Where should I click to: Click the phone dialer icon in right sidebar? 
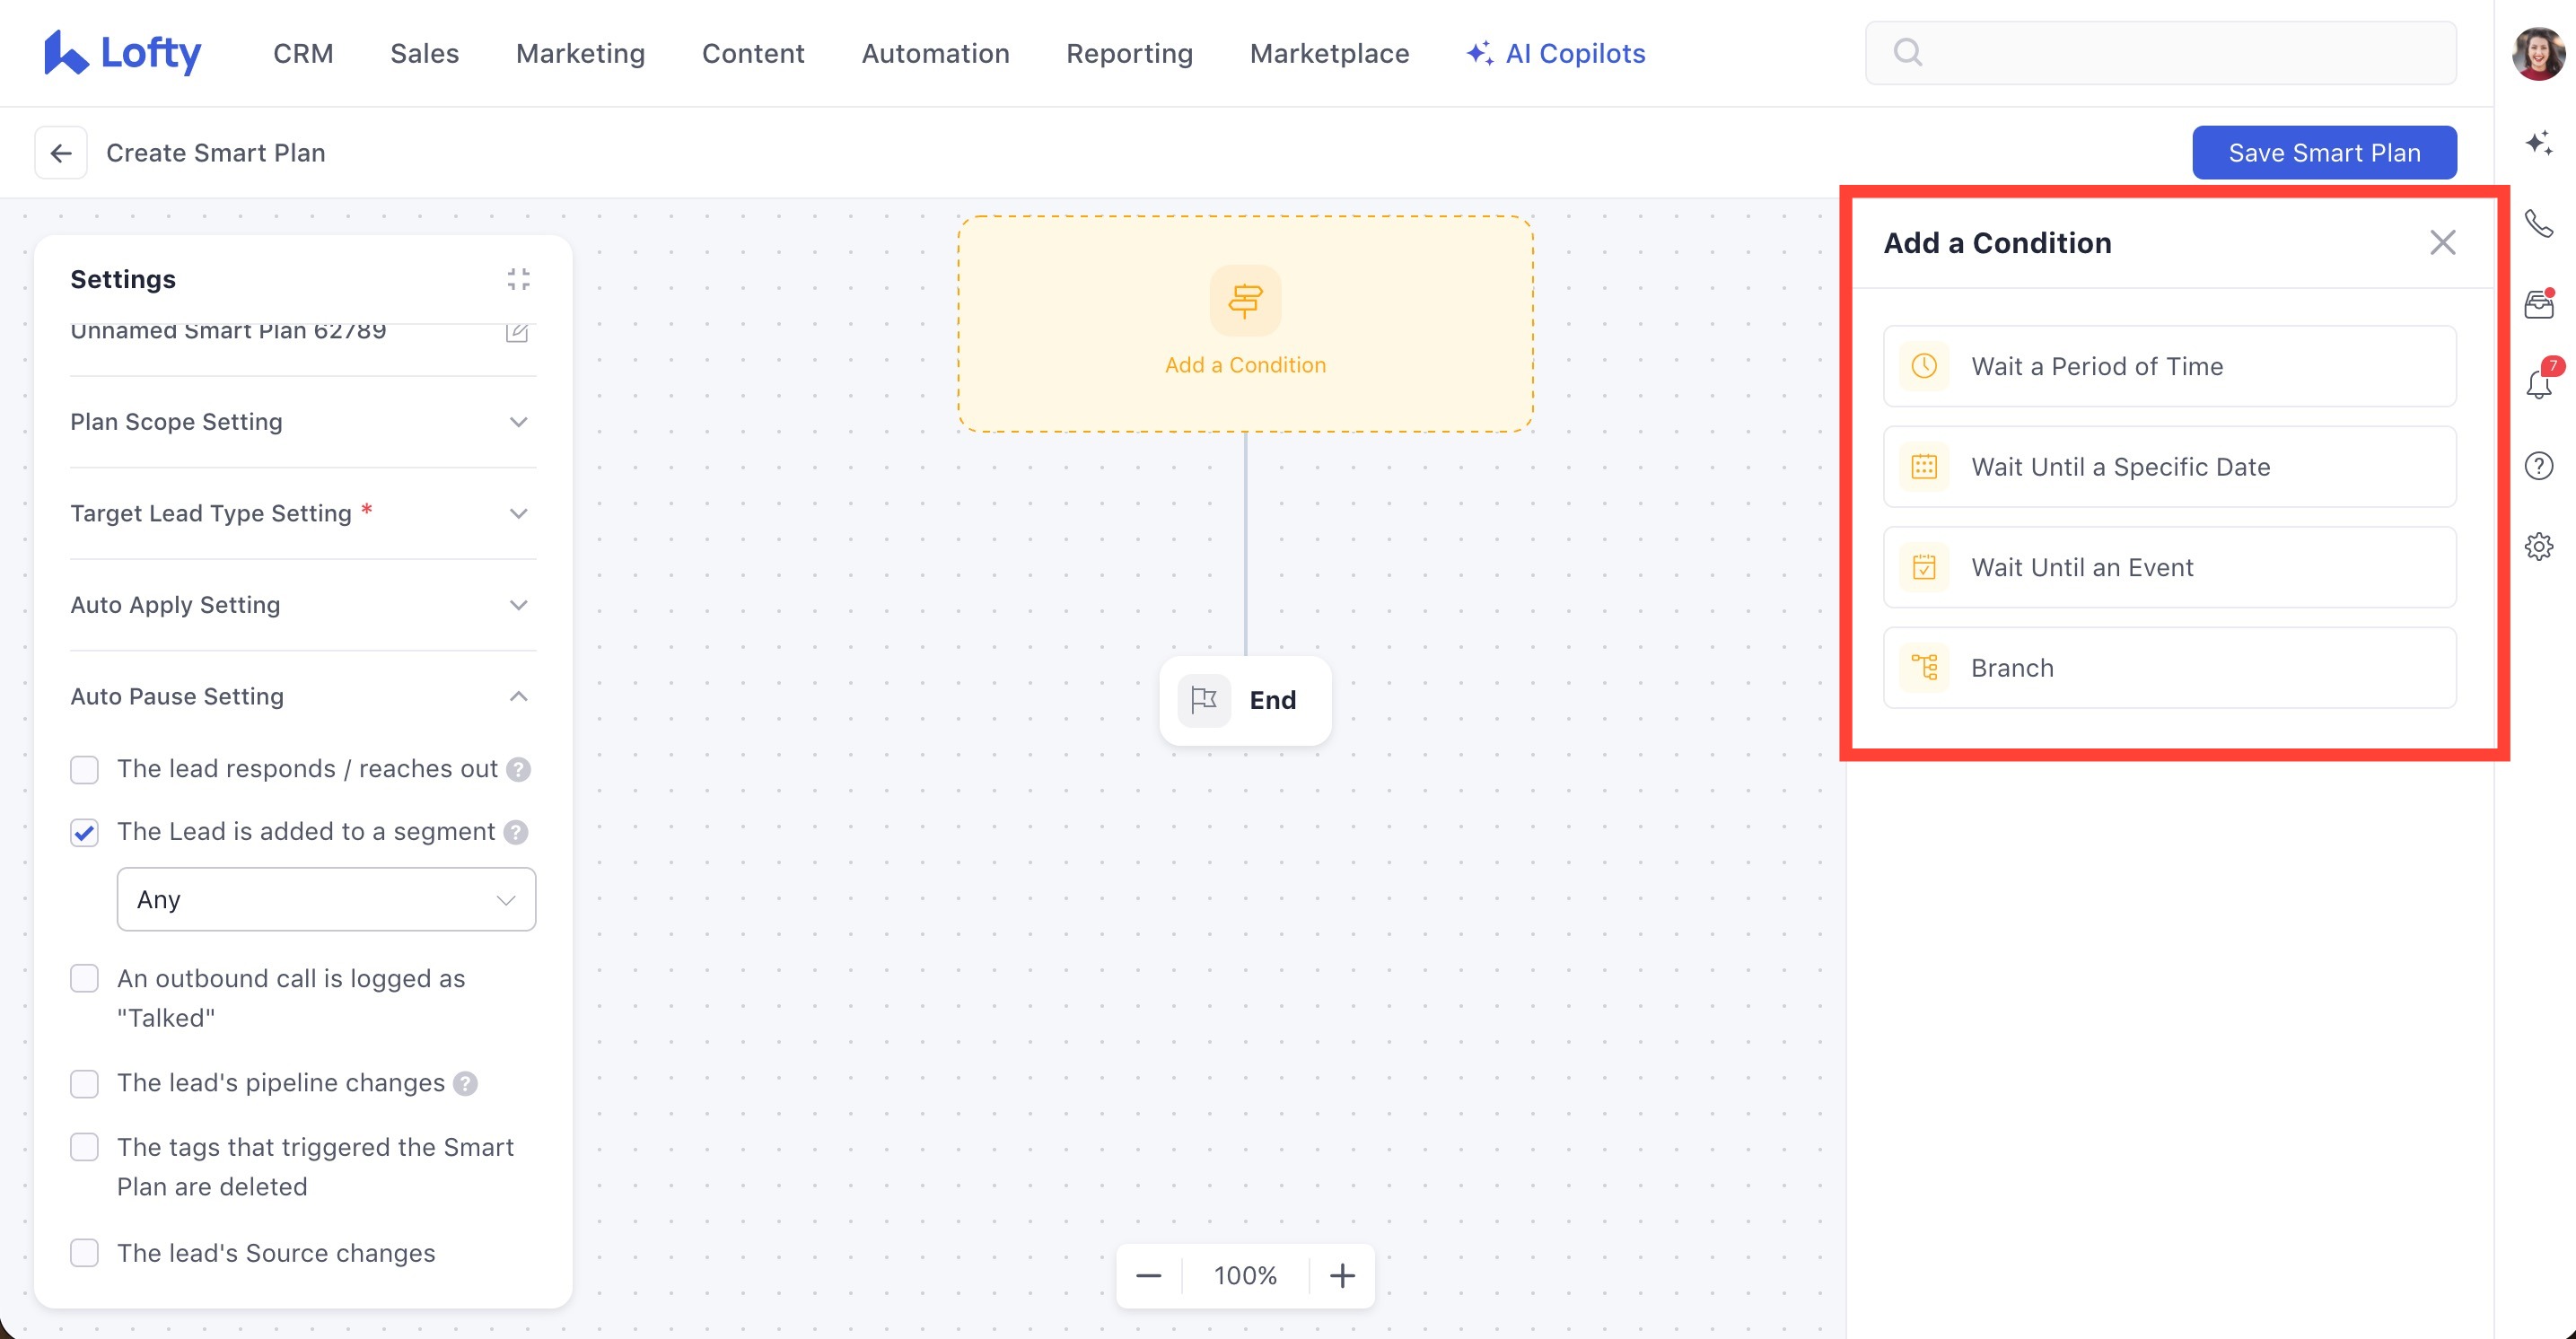point(2538,223)
